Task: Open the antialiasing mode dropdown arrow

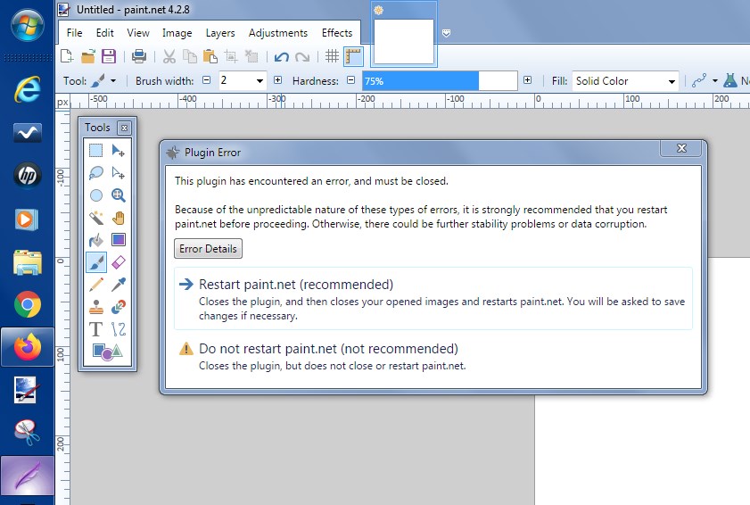Action: click(x=715, y=81)
